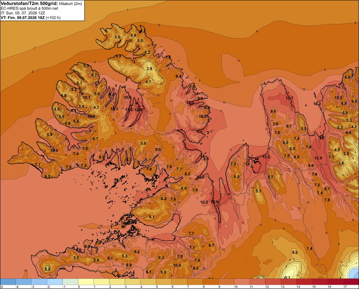The width and height of the screenshot is (359, 289).
Task: Pick the orange legend swatch between 7 and 8
Action: click(x=195, y=282)
